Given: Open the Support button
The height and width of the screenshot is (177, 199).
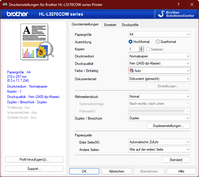Looking at the screenshot, I should click(x=34, y=169).
